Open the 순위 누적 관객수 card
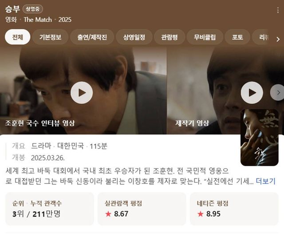The width and height of the screenshot is (284, 238). 50,209
